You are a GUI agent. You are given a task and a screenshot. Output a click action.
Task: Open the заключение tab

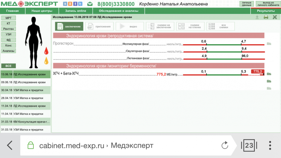[69, 26]
